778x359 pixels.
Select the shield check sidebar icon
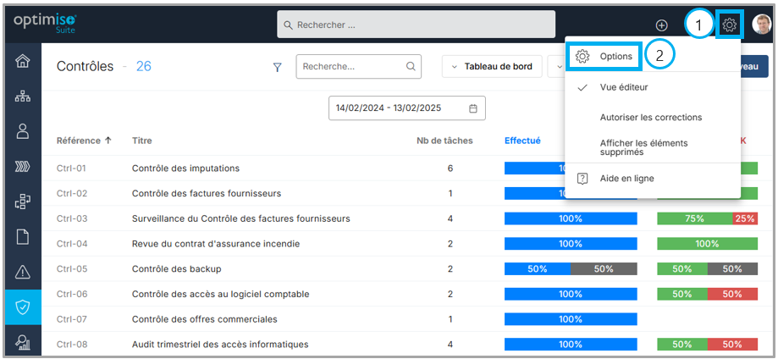point(23,307)
